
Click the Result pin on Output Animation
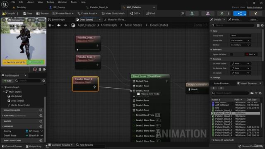(x=189, y=89)
